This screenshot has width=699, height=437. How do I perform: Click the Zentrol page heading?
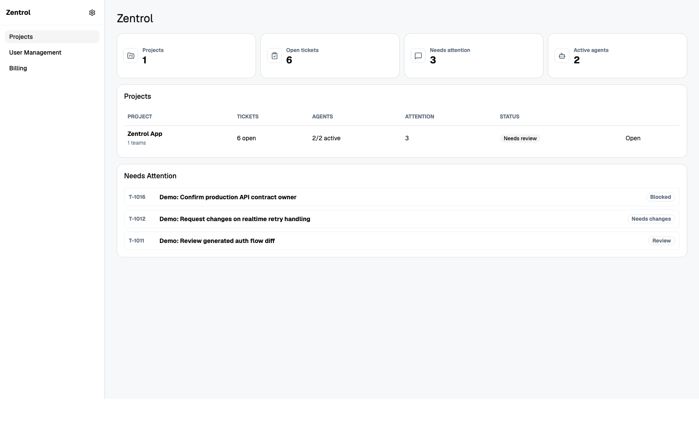(135, 18)
